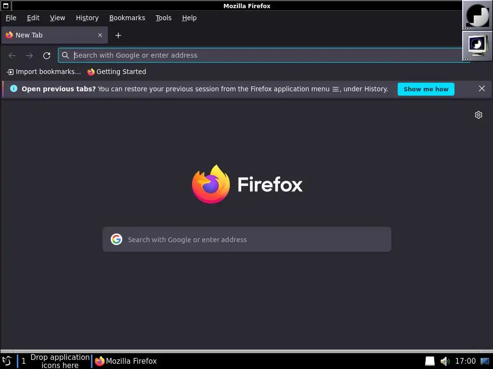This screenshot has width=493, height=369.
Task: Click the Forward navigation arrow
Action: point(29,56)
